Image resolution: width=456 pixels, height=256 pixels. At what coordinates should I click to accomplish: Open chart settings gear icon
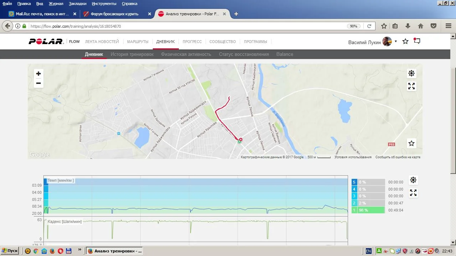click(x=413, y=180)
